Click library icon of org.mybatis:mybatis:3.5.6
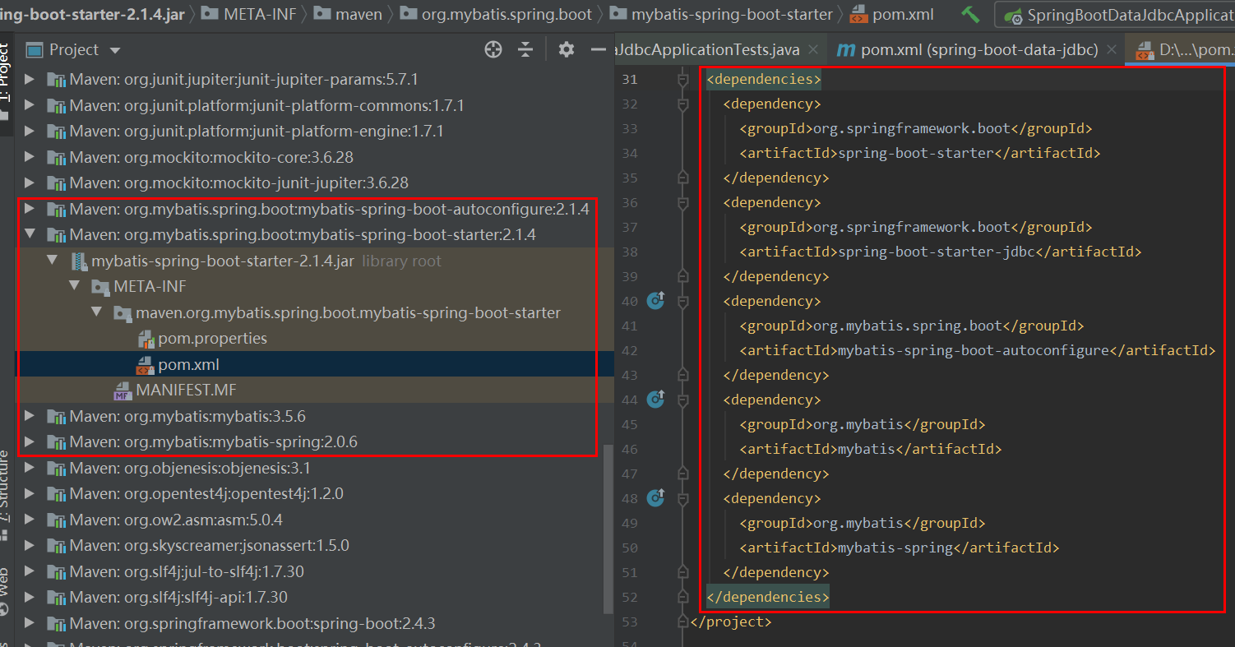1235x647 pixels. (56, 416)
